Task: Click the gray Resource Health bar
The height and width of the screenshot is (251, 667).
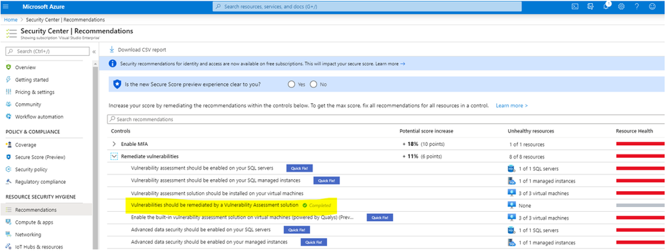Action: tap(640, 205)
